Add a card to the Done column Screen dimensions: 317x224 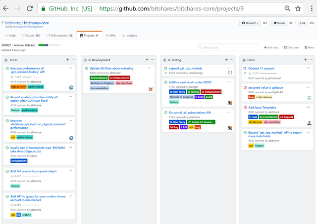coord(306,60)
